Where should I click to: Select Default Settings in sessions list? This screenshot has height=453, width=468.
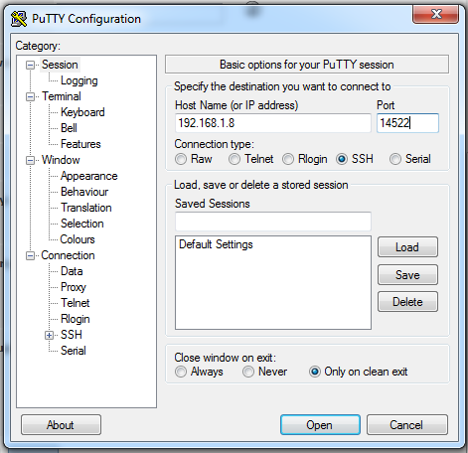pos(216,244)
